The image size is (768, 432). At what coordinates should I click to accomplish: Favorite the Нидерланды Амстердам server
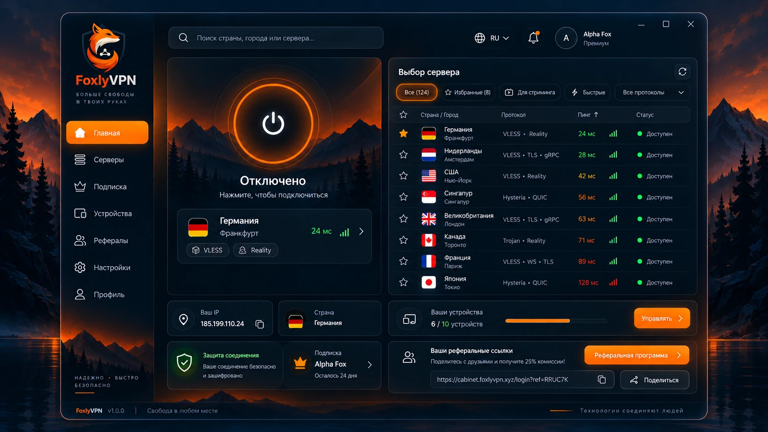pyautogui.click(x=403, y=155)
